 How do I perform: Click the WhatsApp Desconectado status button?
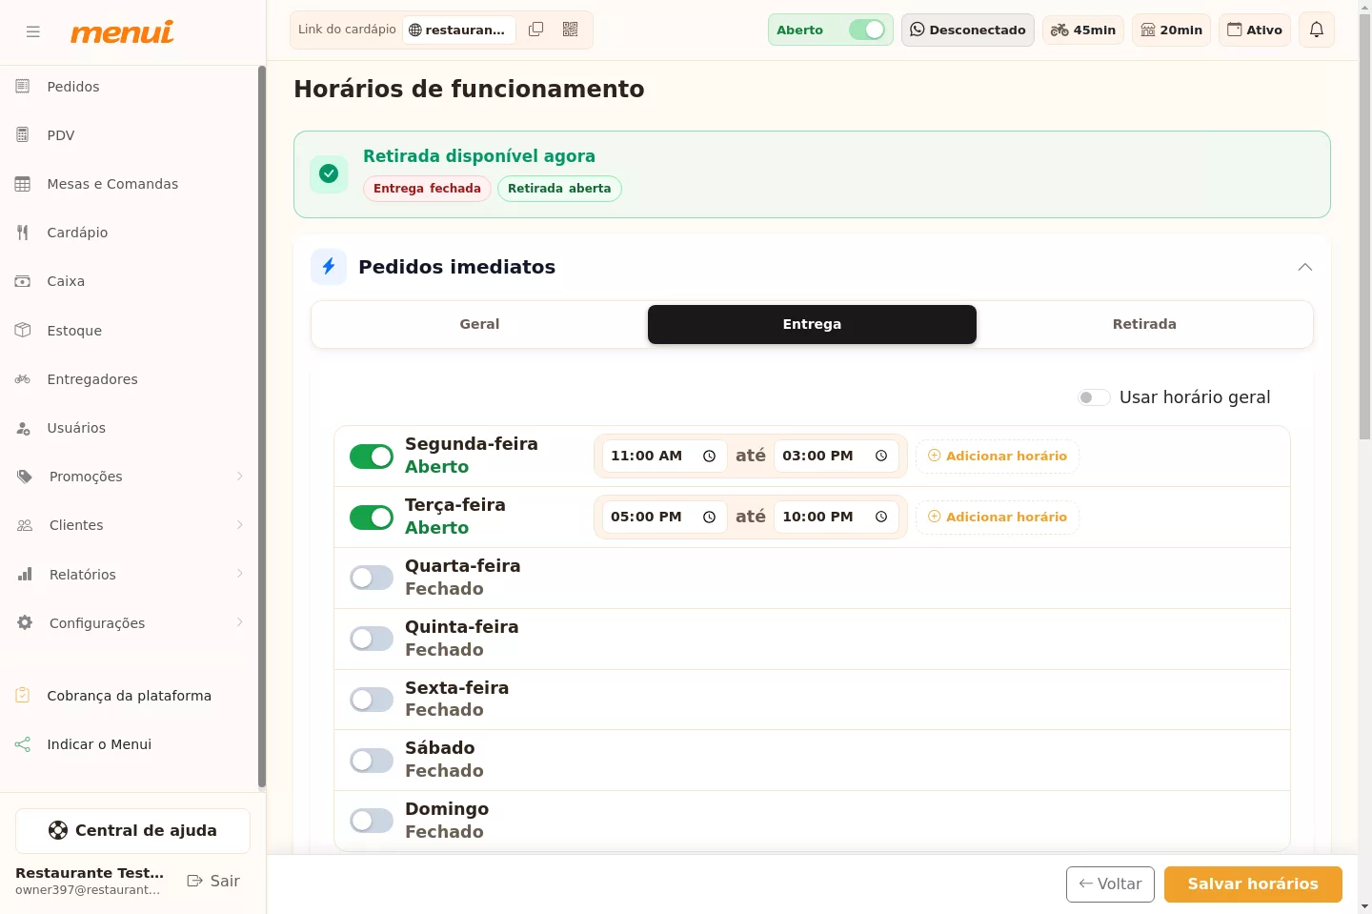[968, 30]
